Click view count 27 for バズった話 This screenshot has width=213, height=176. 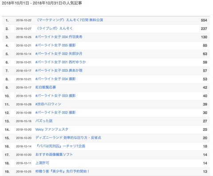tap(205, 121)
